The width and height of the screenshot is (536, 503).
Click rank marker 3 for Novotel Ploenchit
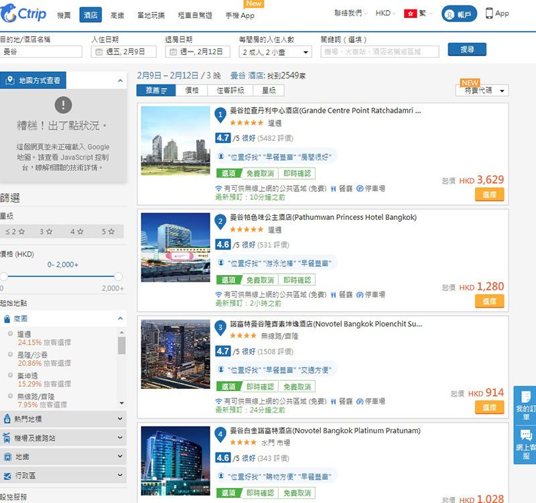[220, 328]
